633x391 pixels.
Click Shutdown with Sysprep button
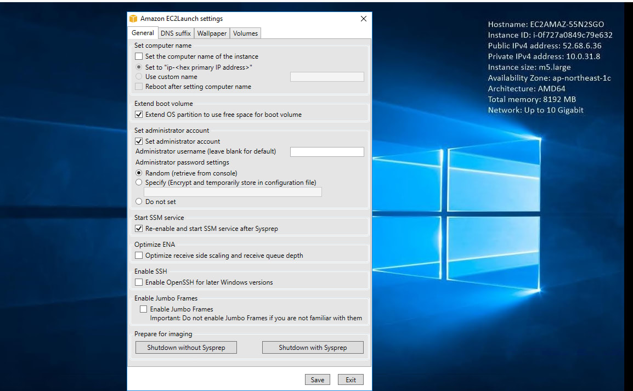(313, 348)
